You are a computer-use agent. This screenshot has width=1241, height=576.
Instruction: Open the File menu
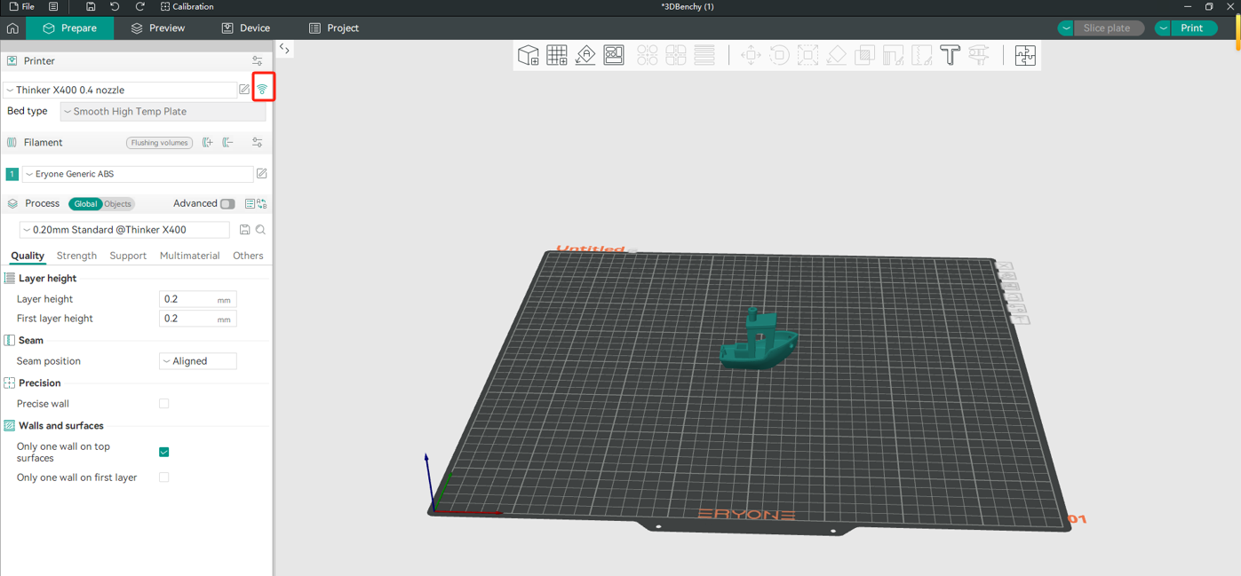[x=22, y=6]
